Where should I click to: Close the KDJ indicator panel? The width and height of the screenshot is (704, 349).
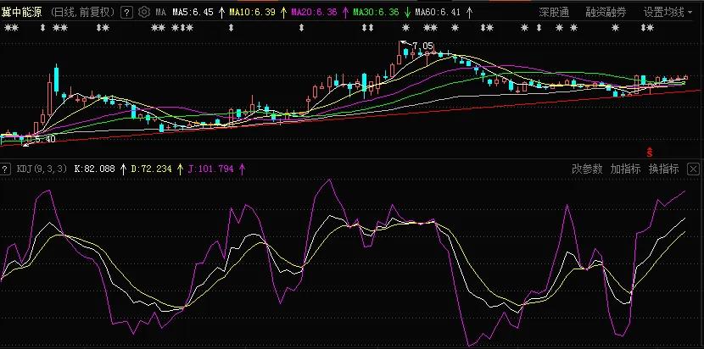tap(693, 169)
